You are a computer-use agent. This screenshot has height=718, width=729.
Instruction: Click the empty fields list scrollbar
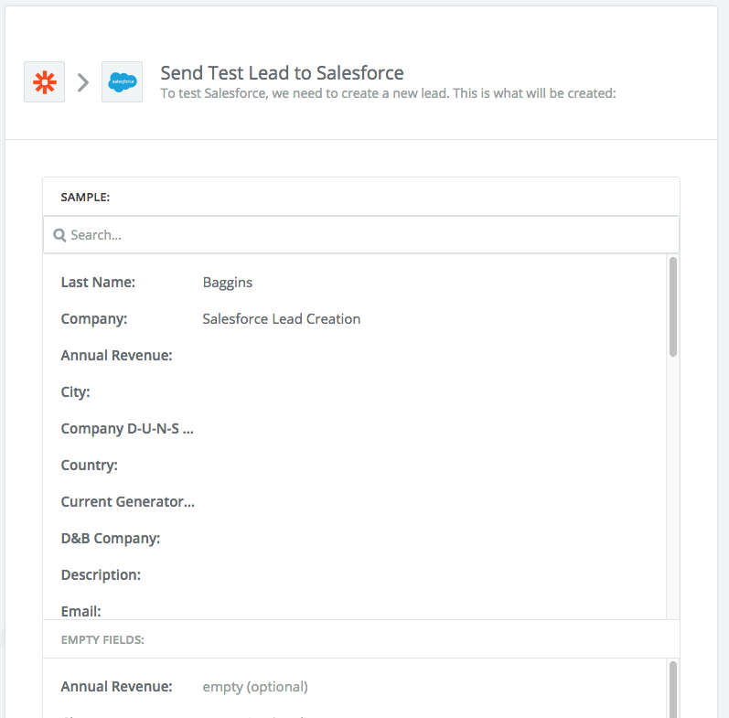[x=672, y=689]
